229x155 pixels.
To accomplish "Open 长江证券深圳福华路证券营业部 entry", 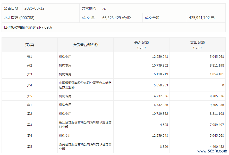I will click(x=85, y=125).
